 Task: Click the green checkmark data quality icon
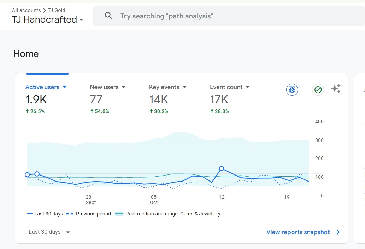[x=318, y=90]
